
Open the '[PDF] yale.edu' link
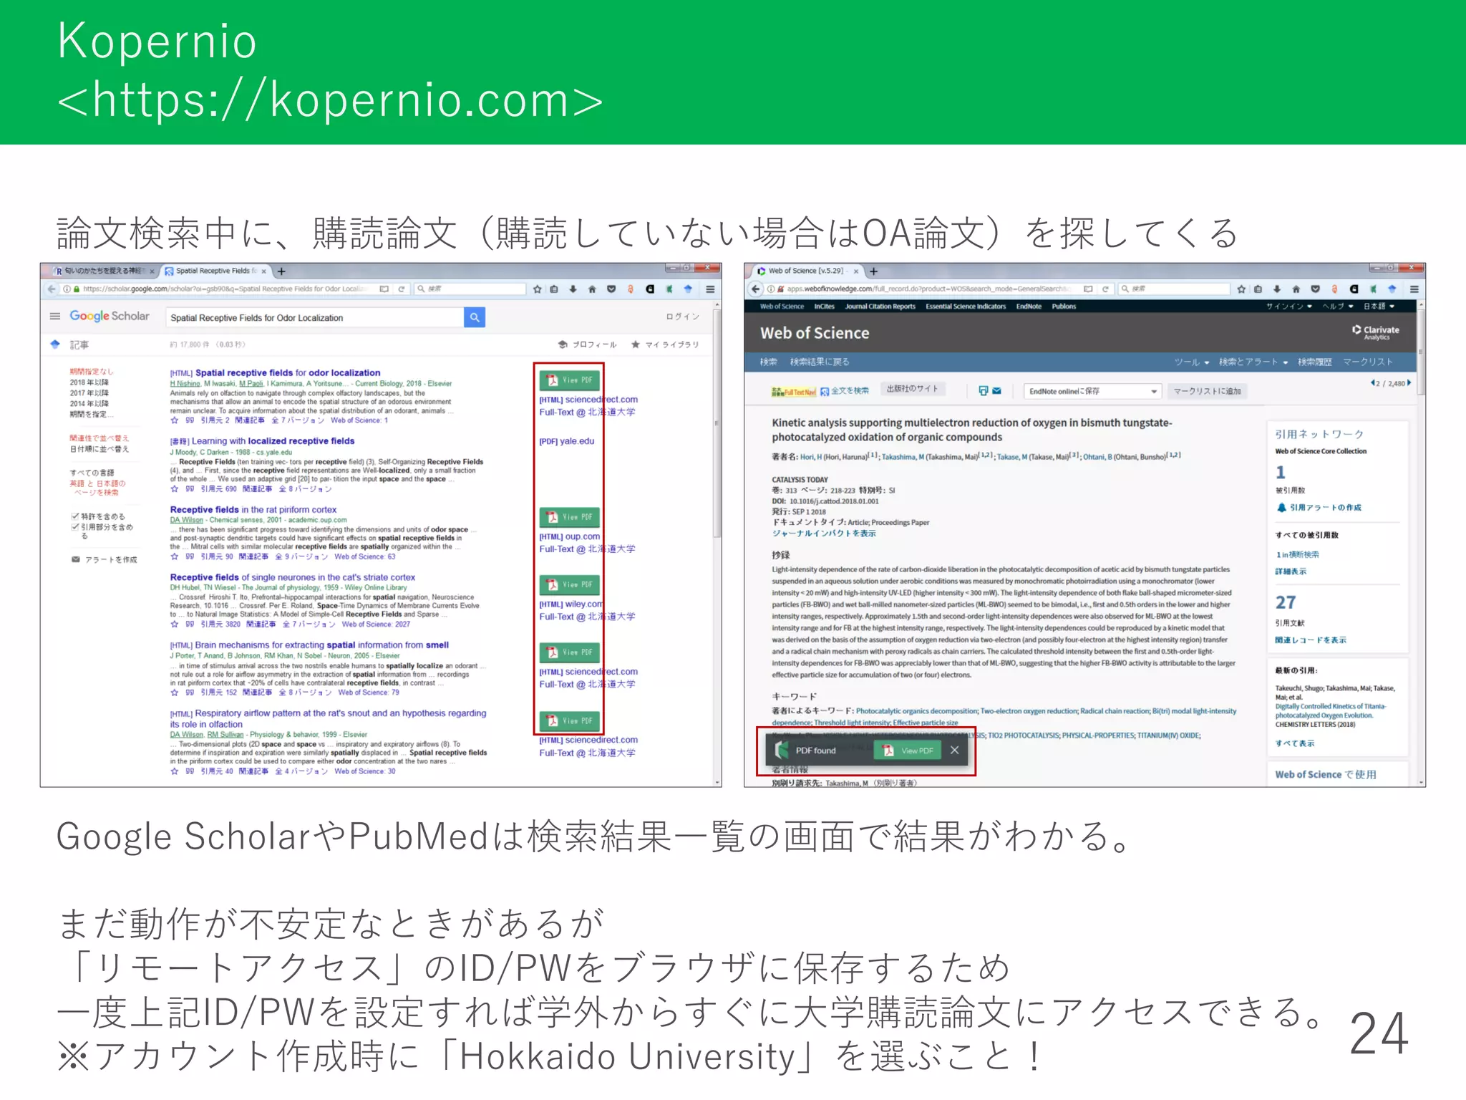(x=567, y=441)
